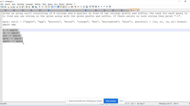Switch to the new 2 tab
The width and height of the screenshot is (190, 106).
coord(17,11)
